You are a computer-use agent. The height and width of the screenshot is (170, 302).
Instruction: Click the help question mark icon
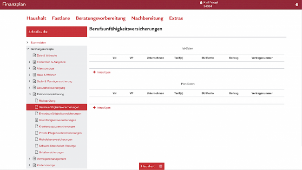click(296, 5)
